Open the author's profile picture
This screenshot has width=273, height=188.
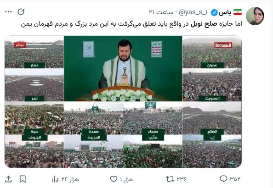point(255,16)
